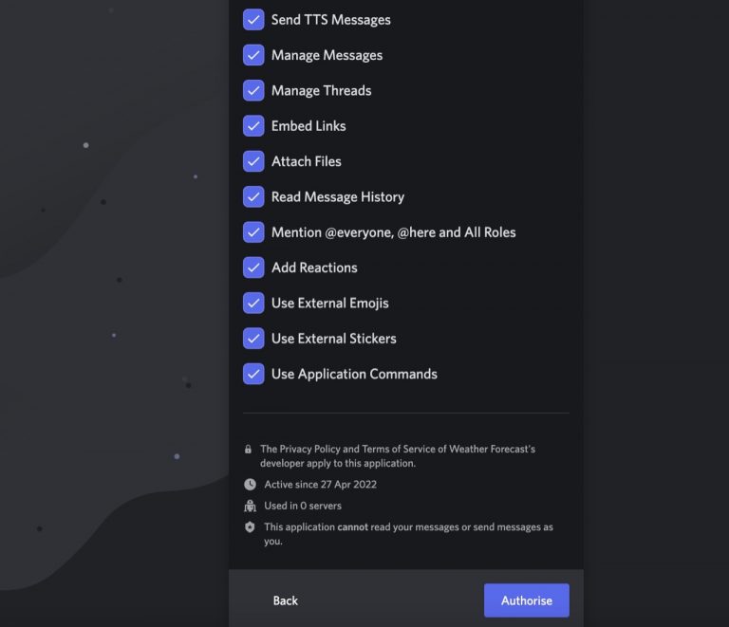Toggle Use External Emojis permission

[253, 303]
